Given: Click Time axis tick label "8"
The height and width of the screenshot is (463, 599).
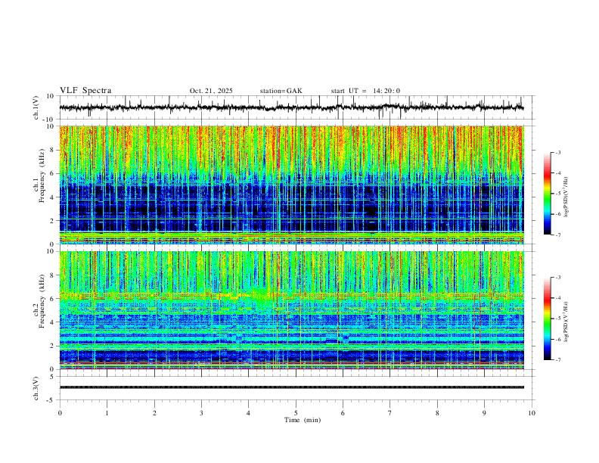Looking at the screenshot, I should click(437, 413).
